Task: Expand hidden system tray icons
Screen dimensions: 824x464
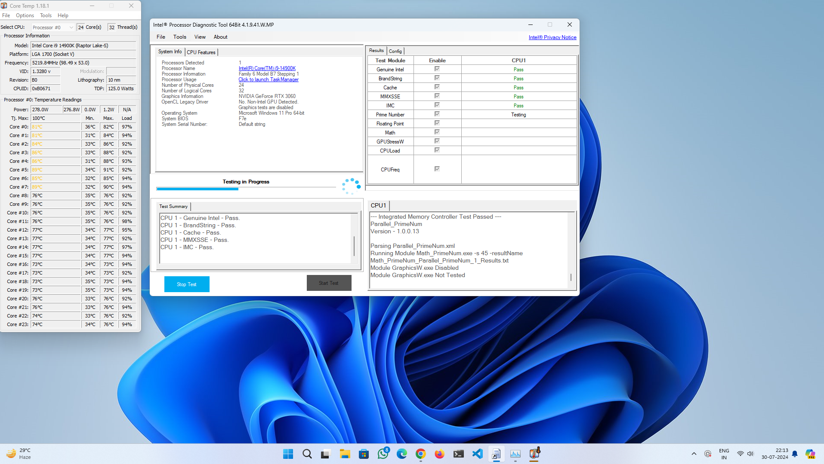Action: click(x=694, y=454)
